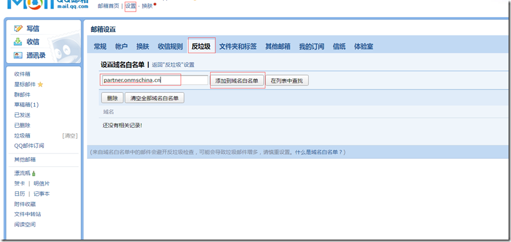Open 收信 to receive mail
Screen dimensions: 511x242
33,42
